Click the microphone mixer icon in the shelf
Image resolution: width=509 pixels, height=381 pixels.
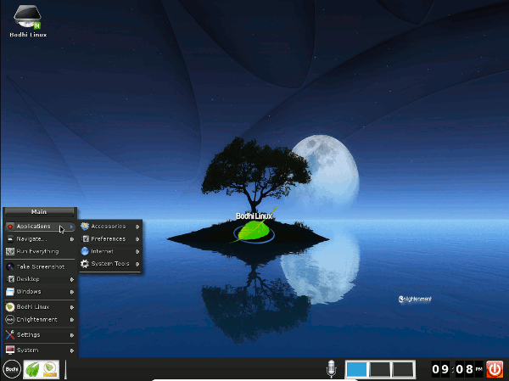pyautogui.click(x=332, y=369)
